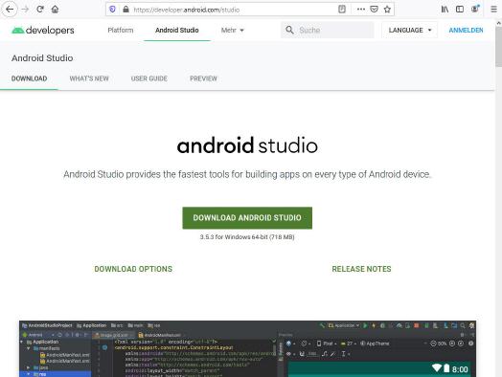This screenshot has height=377, width=502.
Task: Open DOWNLOAD OPTIONS link
Action: (133, 269)
